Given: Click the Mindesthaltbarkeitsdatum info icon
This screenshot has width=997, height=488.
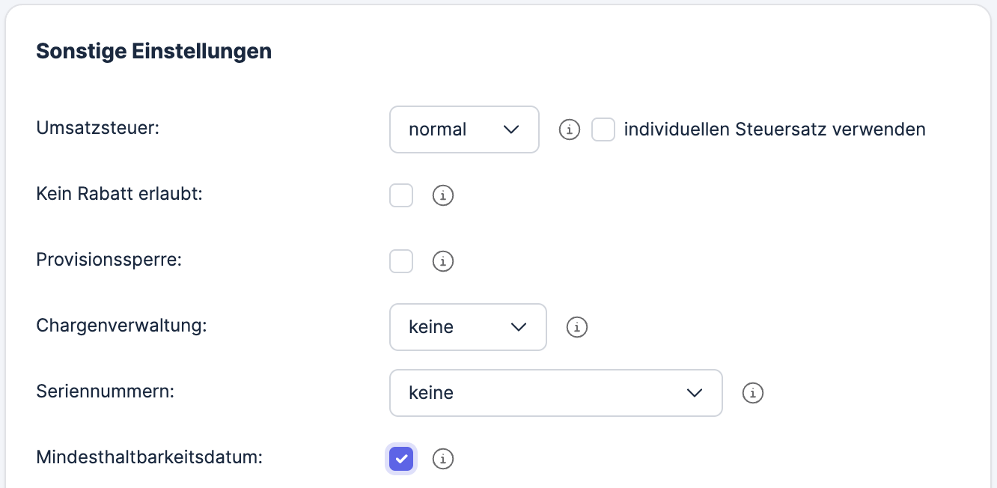Looking at the screenshot, I should pos(443,459).
